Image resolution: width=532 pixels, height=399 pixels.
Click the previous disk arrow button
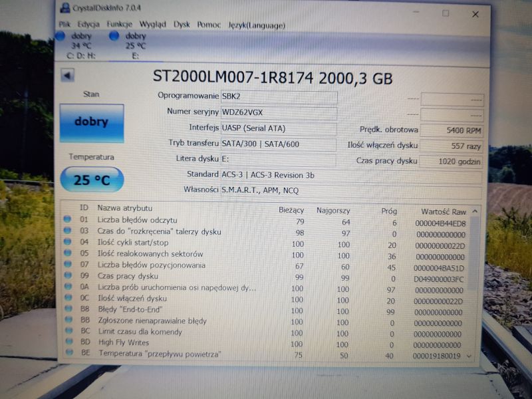[x=67, y=75]
